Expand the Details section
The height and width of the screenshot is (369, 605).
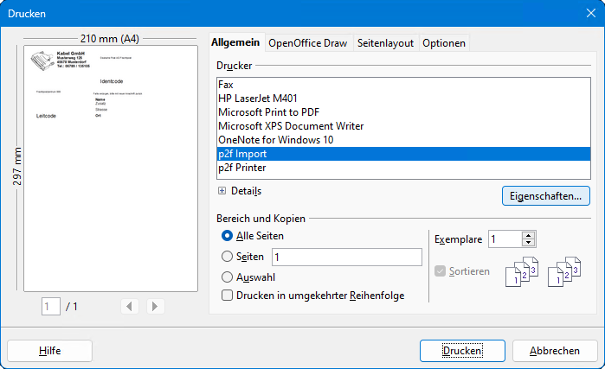222,190
